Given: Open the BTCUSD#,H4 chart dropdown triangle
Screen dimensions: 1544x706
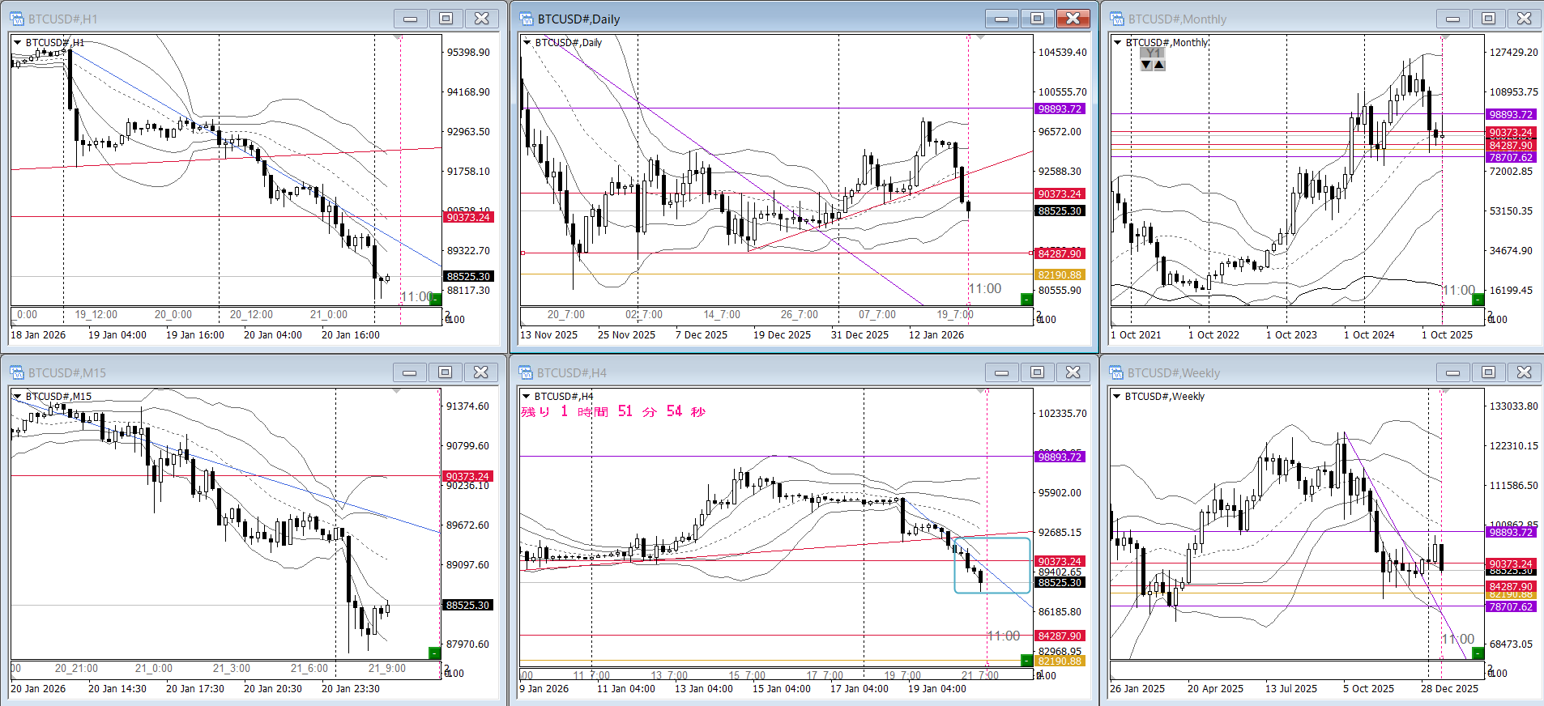Looking at the screenshot, I should tap(527, 397).
